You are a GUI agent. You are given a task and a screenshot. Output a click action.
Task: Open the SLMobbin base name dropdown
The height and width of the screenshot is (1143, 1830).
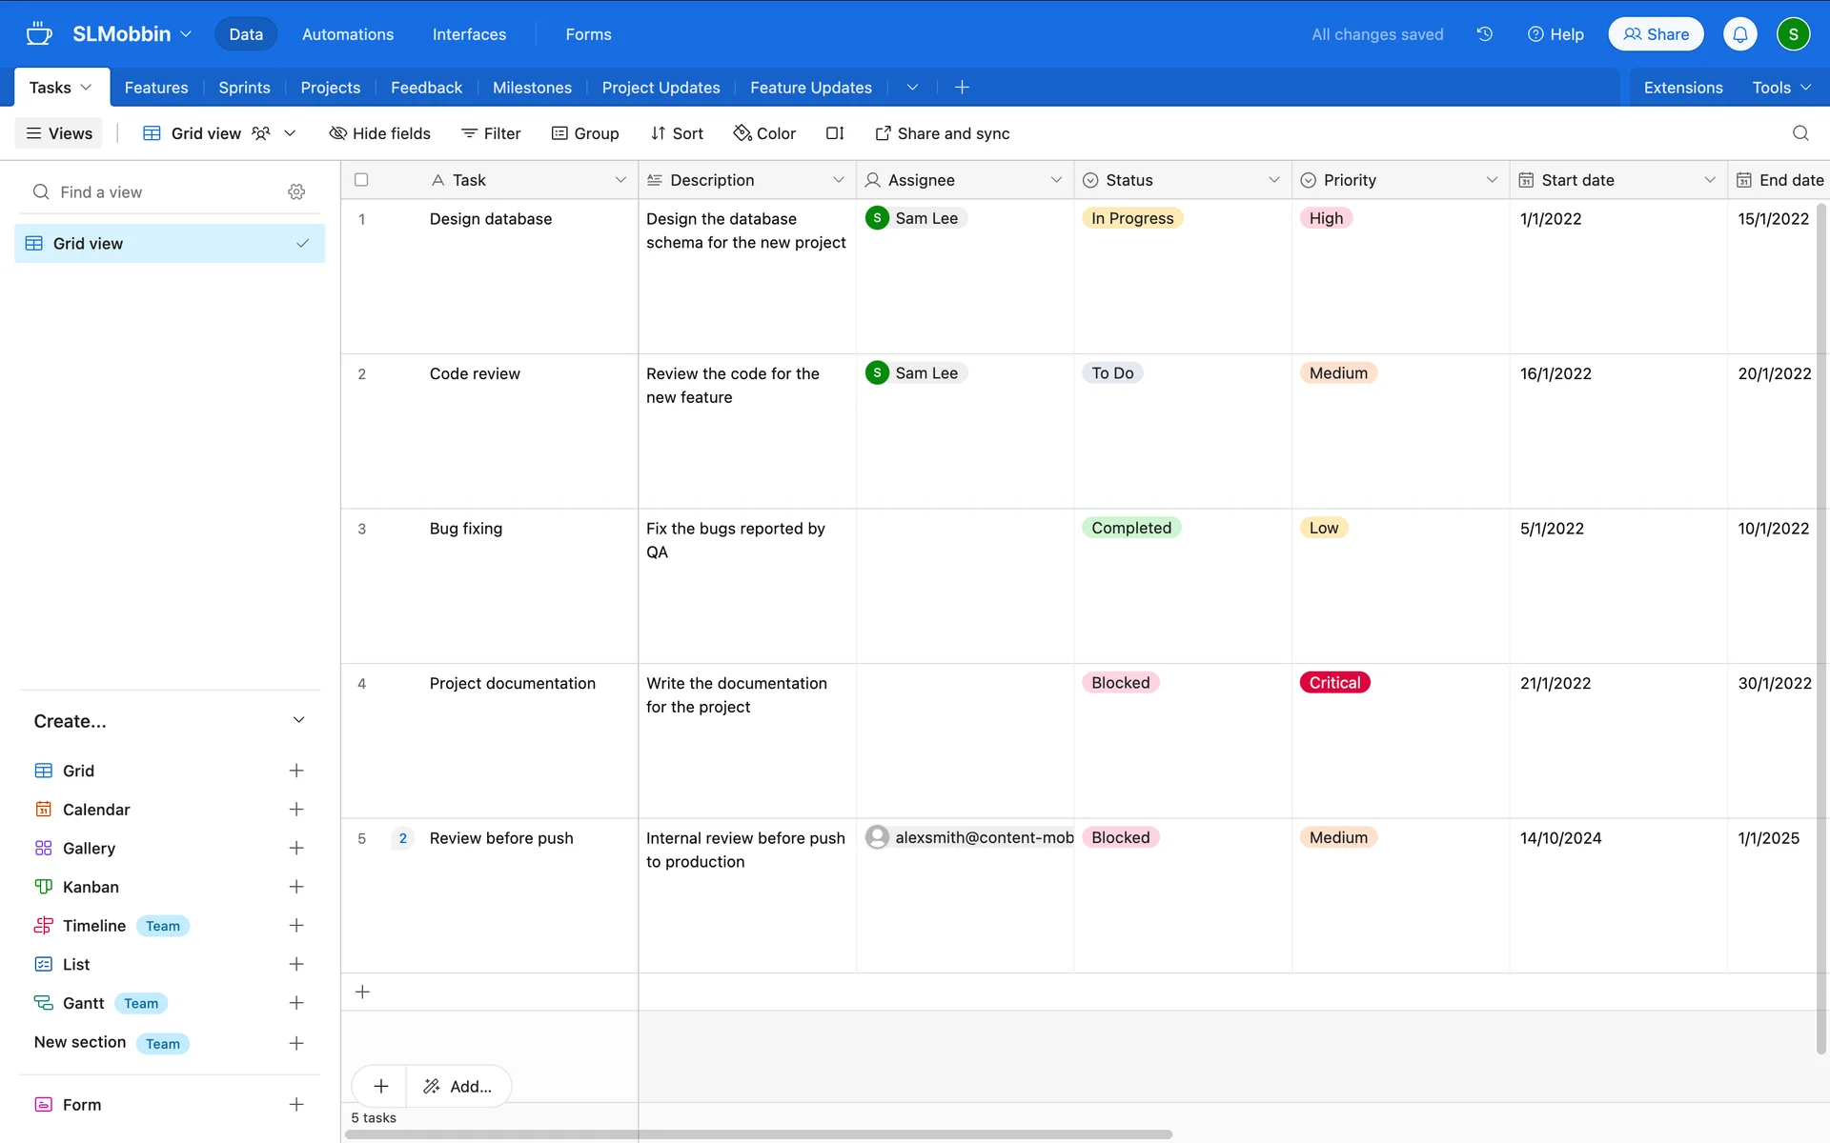pyautogui.click(x=132, y=34)
